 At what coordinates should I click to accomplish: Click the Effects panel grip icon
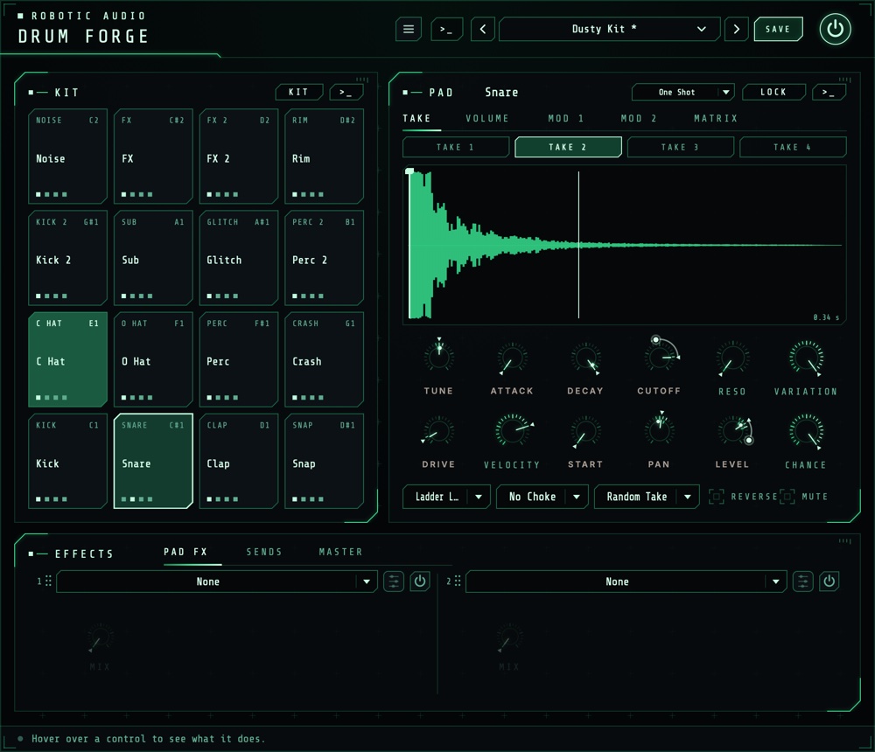845,540
